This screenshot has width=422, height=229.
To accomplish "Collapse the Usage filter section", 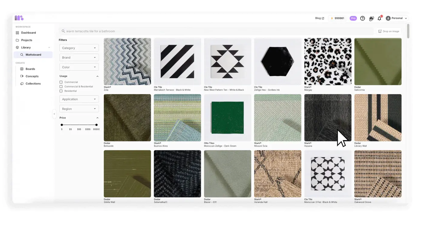I will pyautogui.click(x=97, y=76).
